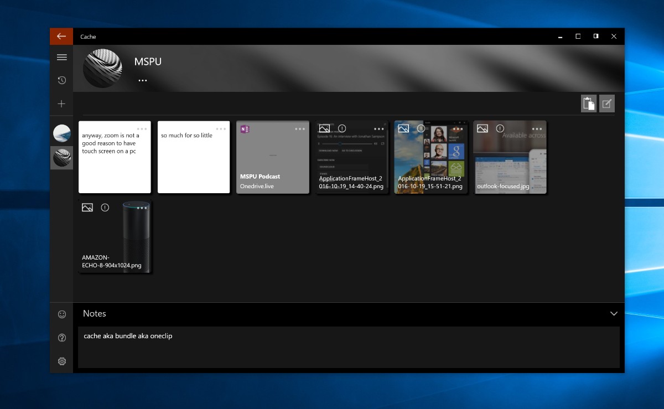Screen dimensions: 664x409
Task: Click the Notes section heading
Action: coord(95,313)
